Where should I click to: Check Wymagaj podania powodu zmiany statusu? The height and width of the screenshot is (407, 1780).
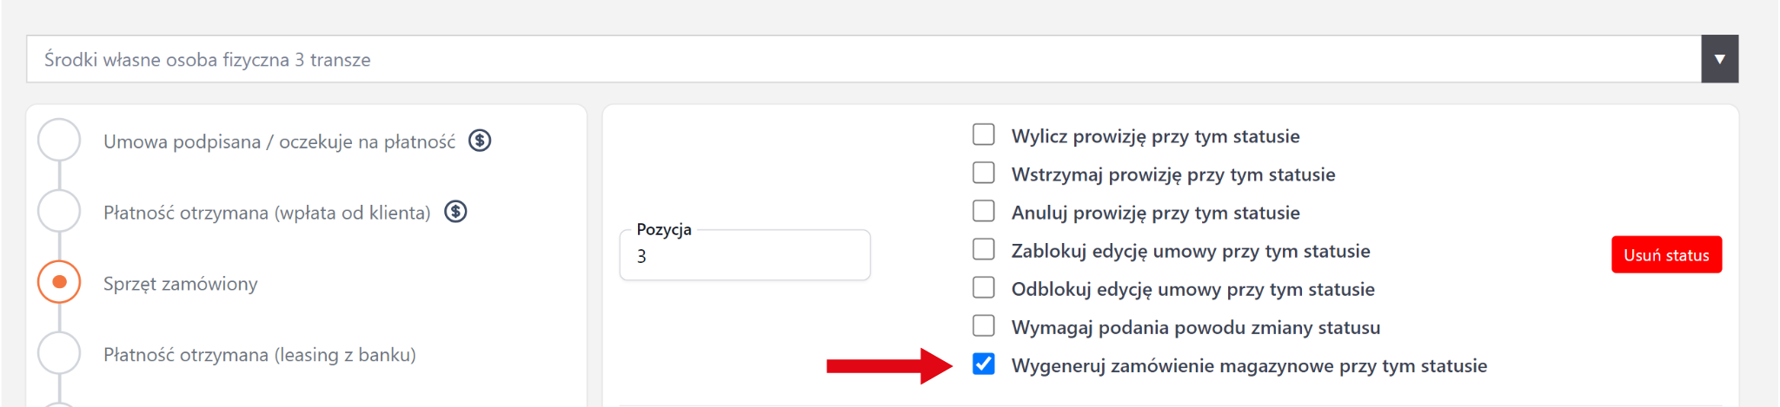(984, 326)
